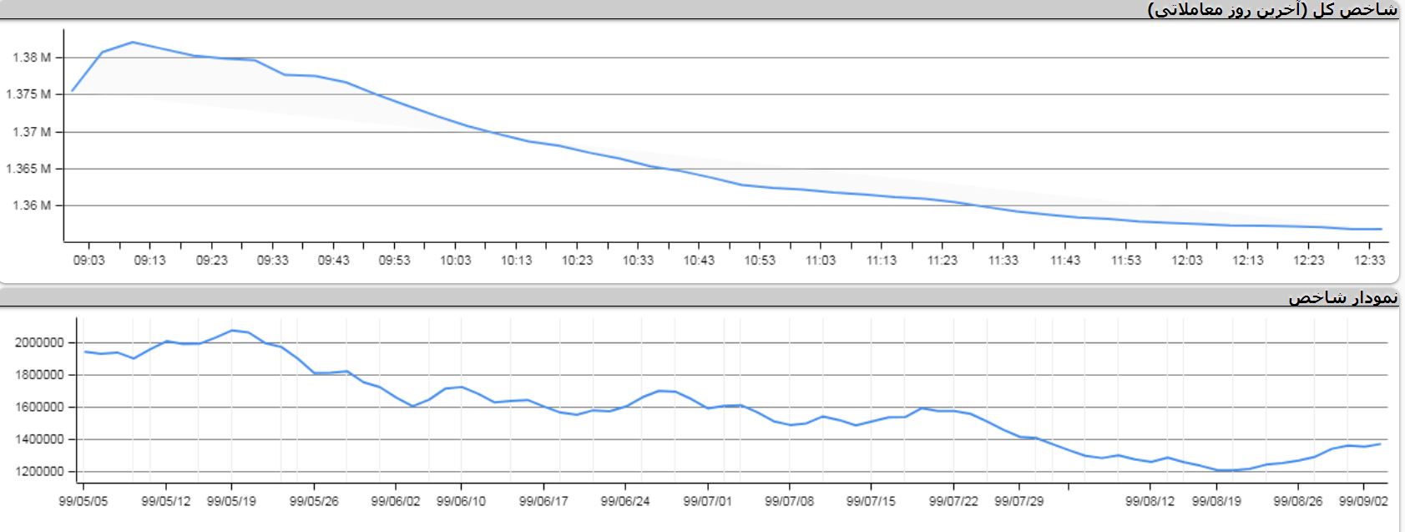The width and height of the screenshot is (1405, 532).
Task: Click the 09:43 time axis label
Action: (x=333, y=261)
